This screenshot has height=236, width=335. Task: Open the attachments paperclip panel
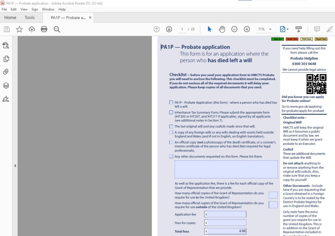[x=6, y=72]
